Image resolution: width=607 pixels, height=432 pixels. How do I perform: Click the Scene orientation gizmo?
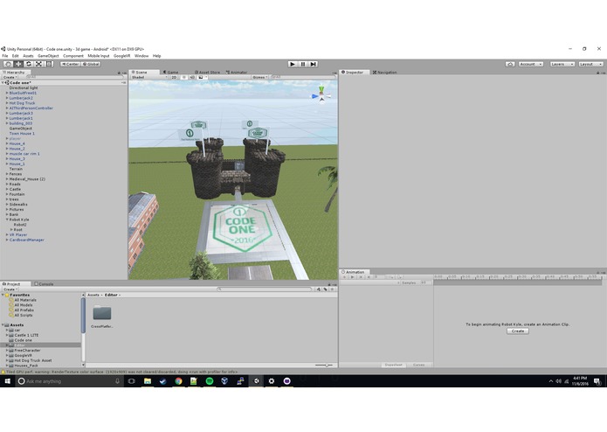tap(321, 95)
